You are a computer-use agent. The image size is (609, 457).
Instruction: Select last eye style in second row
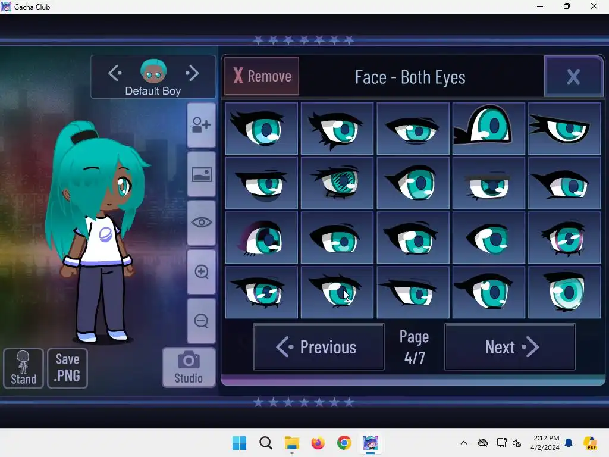coord(564,183)
